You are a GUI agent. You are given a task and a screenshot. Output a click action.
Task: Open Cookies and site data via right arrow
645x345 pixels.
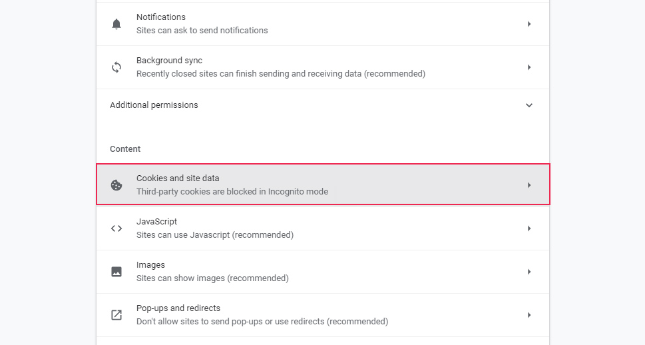tap(529, 185)
